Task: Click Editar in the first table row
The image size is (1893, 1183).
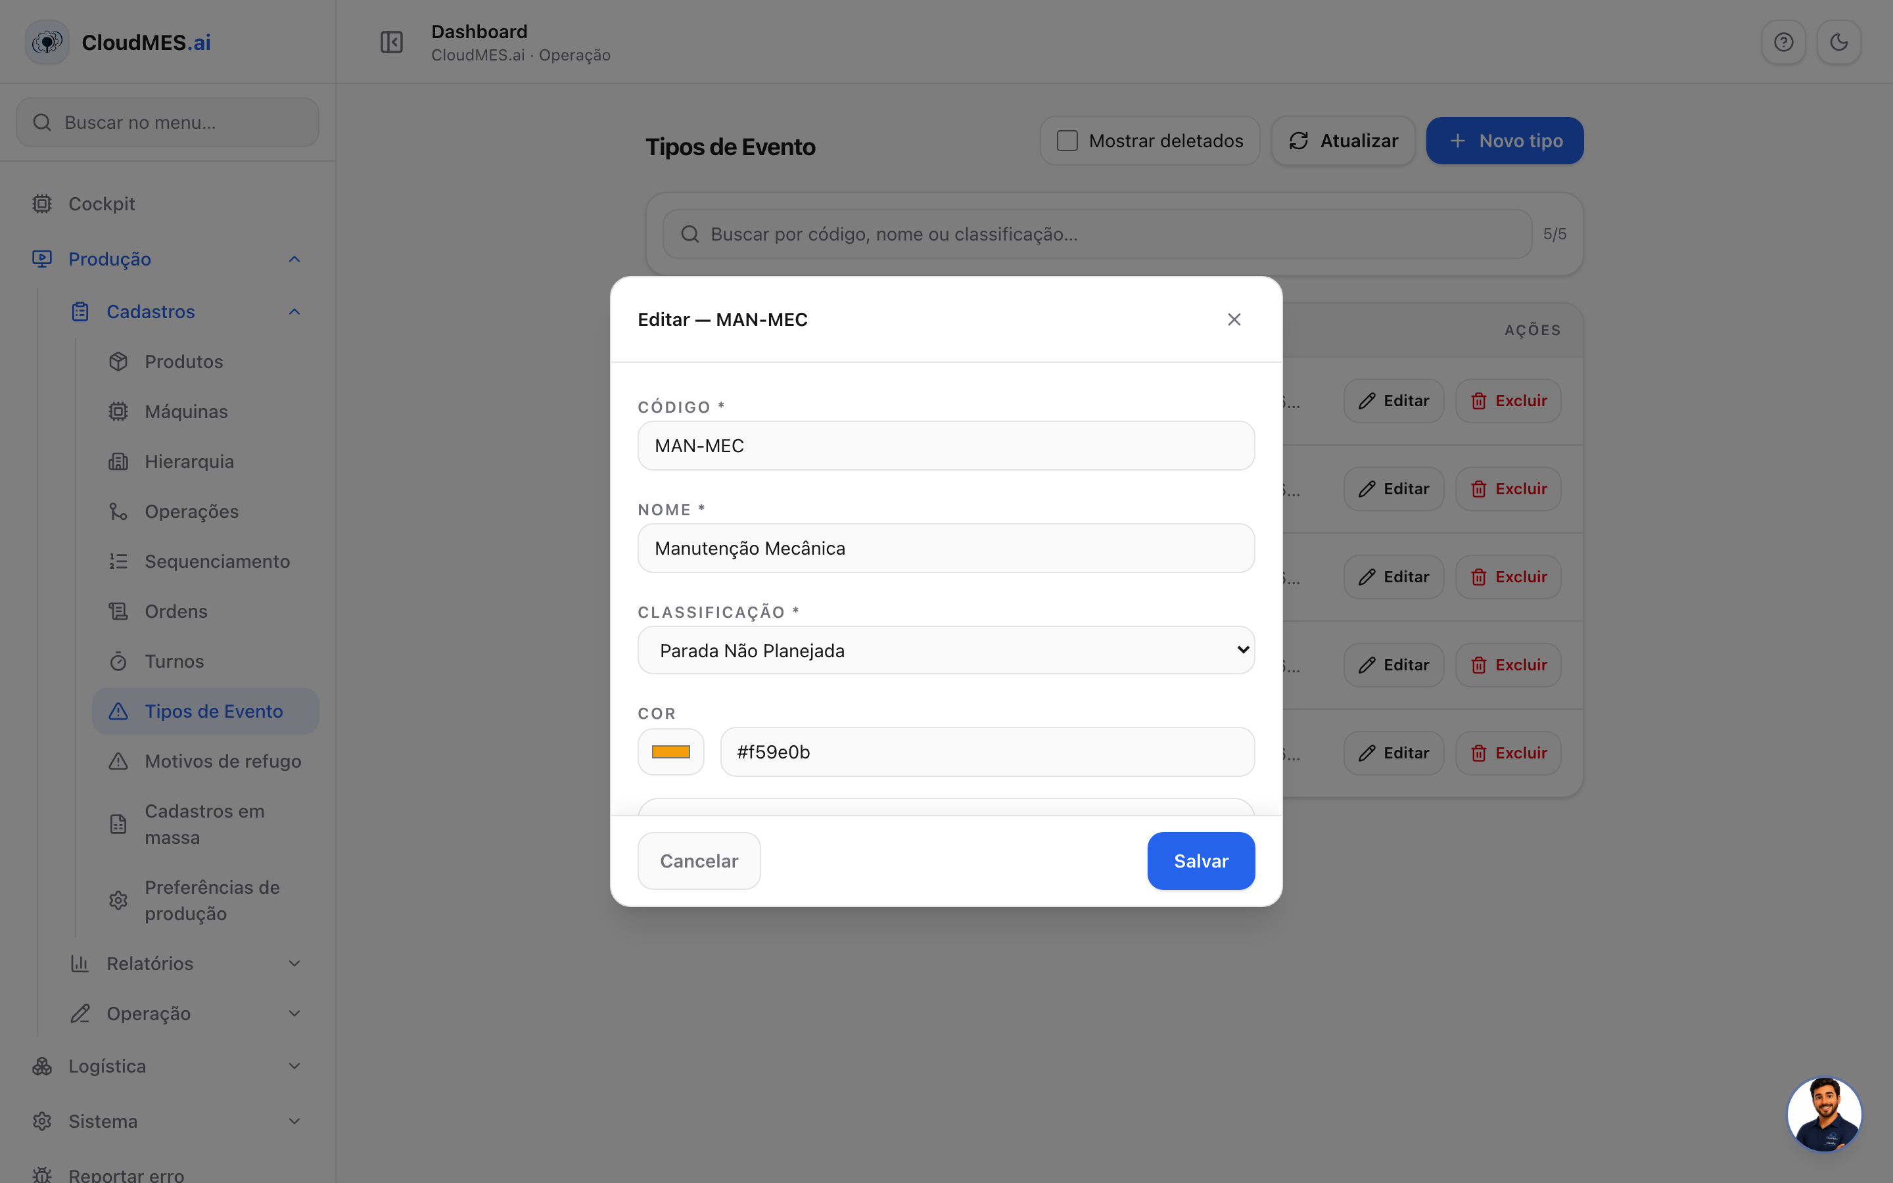Action: (1393, 402)
